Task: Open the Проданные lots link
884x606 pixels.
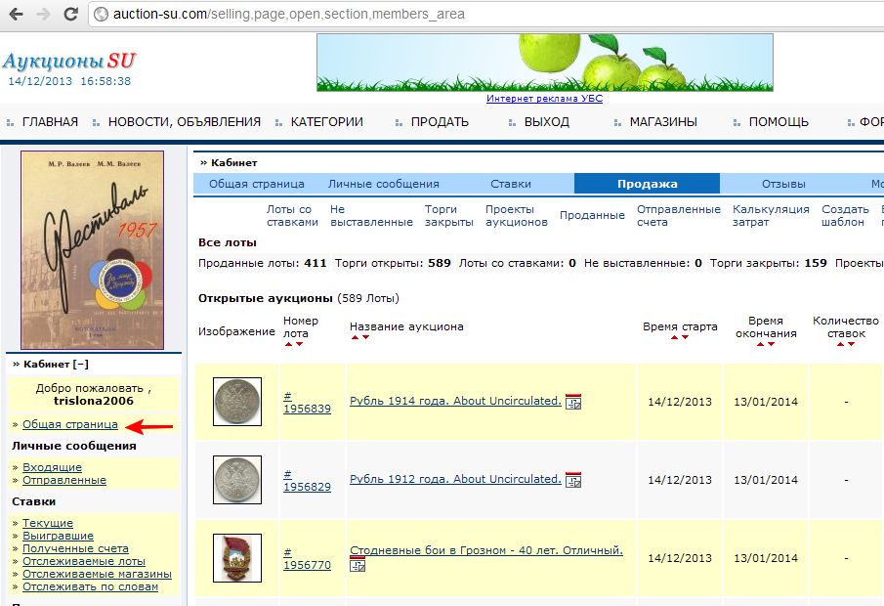Action: (592, 215)
